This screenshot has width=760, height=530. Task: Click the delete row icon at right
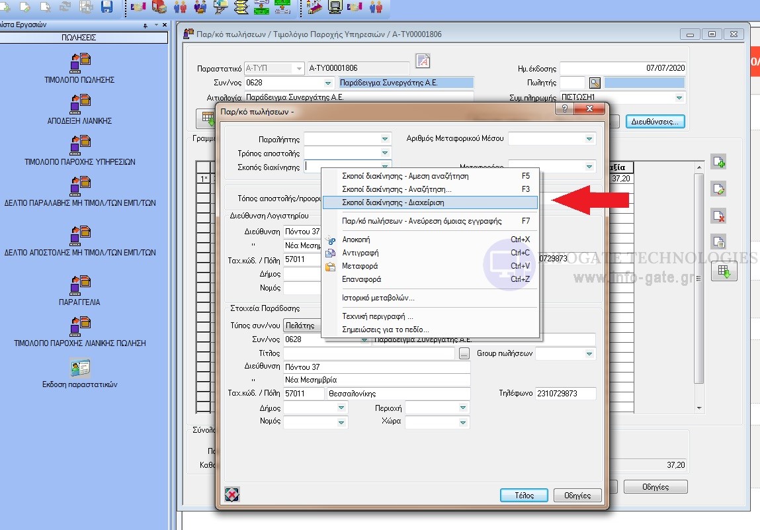pyautogui.click(x=718, y=215)
